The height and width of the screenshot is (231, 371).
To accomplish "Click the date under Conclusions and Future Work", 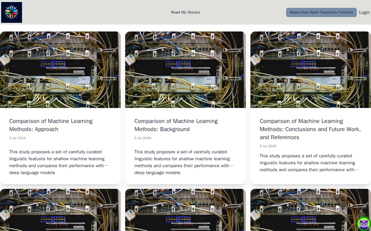I will [x=268, y=146].
